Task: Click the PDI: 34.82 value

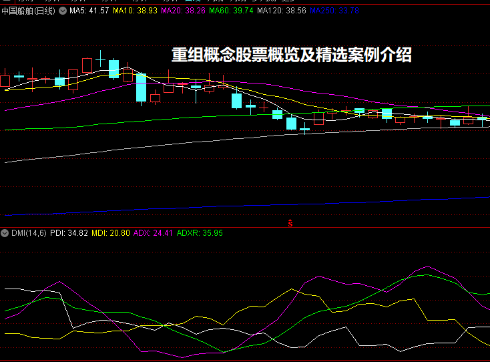Action: click(69, 233)
